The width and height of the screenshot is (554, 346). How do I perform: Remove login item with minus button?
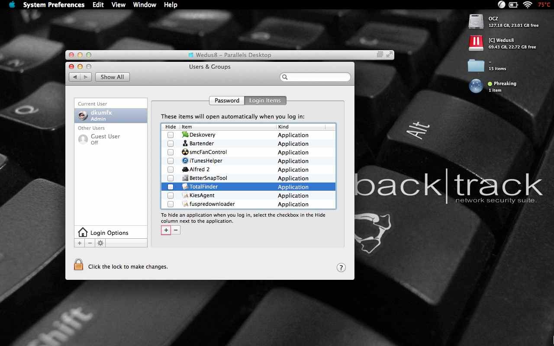[x=176, y=230]
